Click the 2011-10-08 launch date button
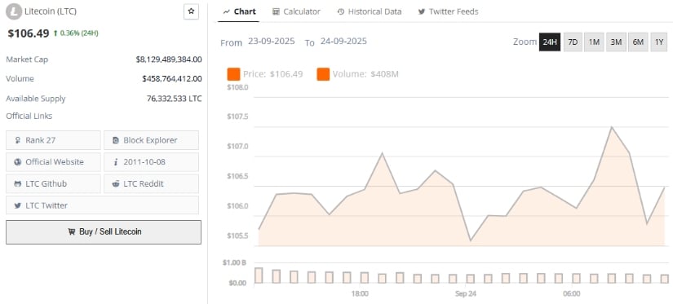This screenshot has height=304, width=673. click(151, 162)
